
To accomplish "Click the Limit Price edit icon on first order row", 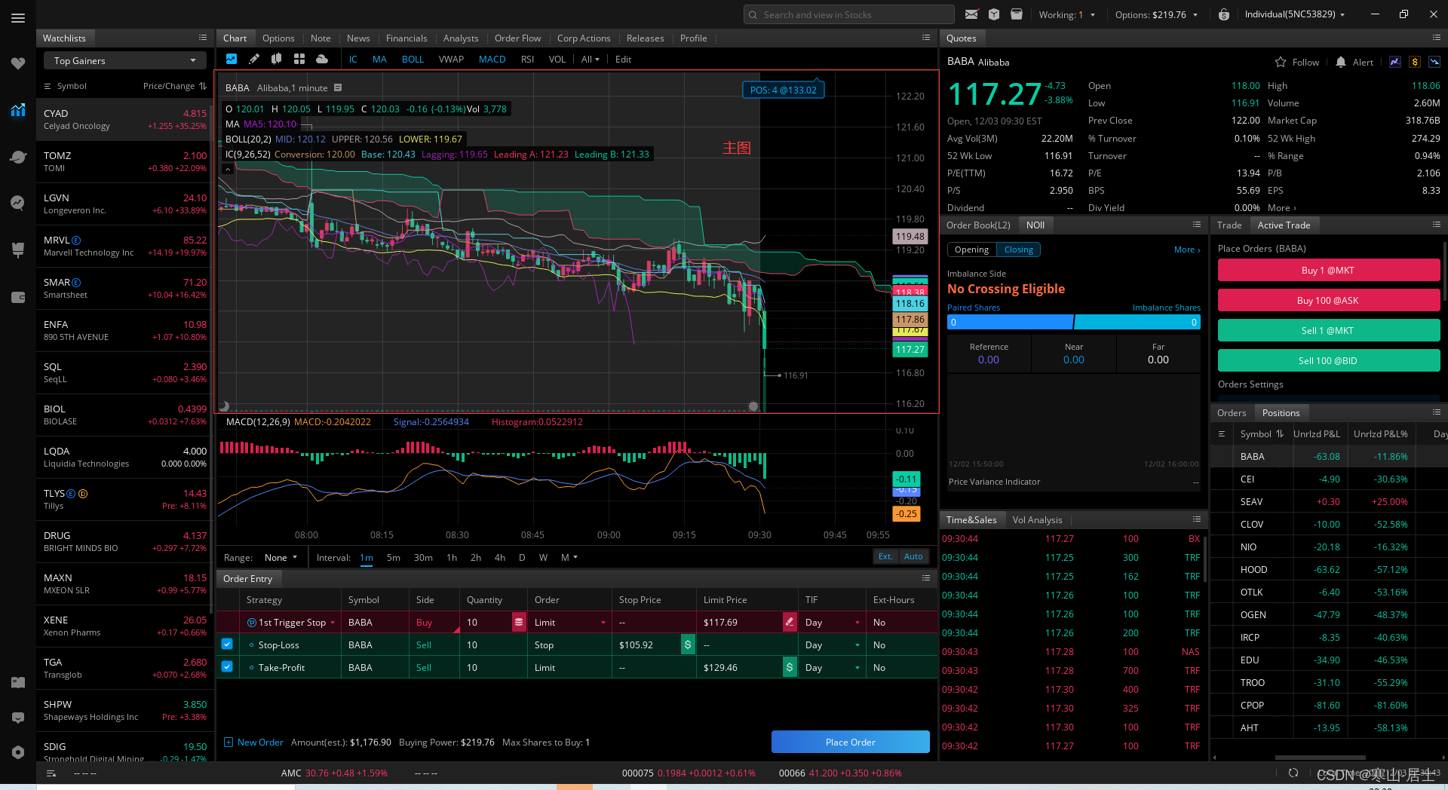I will coord(790,622).
